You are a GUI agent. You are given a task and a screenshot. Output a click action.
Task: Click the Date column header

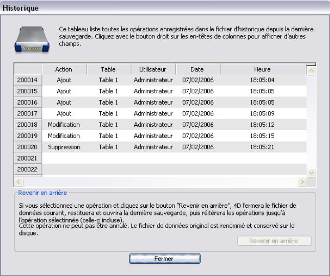197,69
